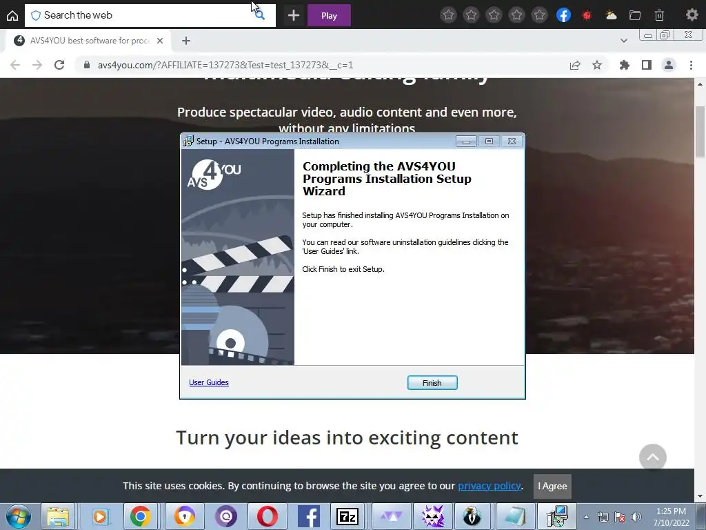Screen dimensions: 706x530
Task: Expand the tab search chevron
Action: tap(623, 41)
